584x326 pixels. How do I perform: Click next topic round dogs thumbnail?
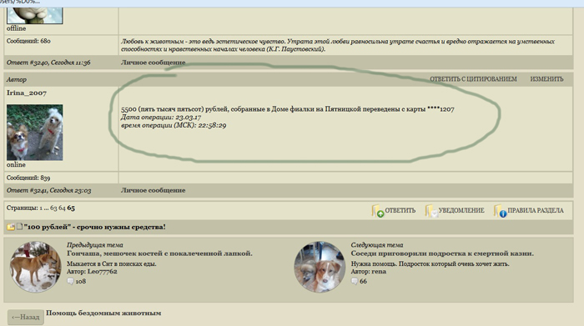[x=320, y=267]
